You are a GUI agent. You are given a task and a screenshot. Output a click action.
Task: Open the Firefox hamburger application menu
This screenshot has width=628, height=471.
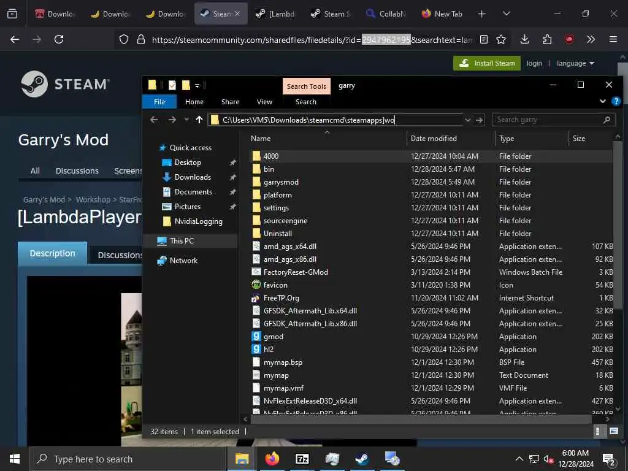(x=613, y=39)
